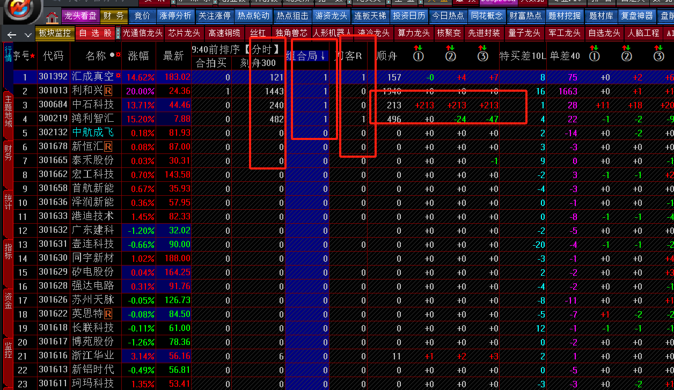Click the R badge beside 利和兴

click(x=108, y=91)
